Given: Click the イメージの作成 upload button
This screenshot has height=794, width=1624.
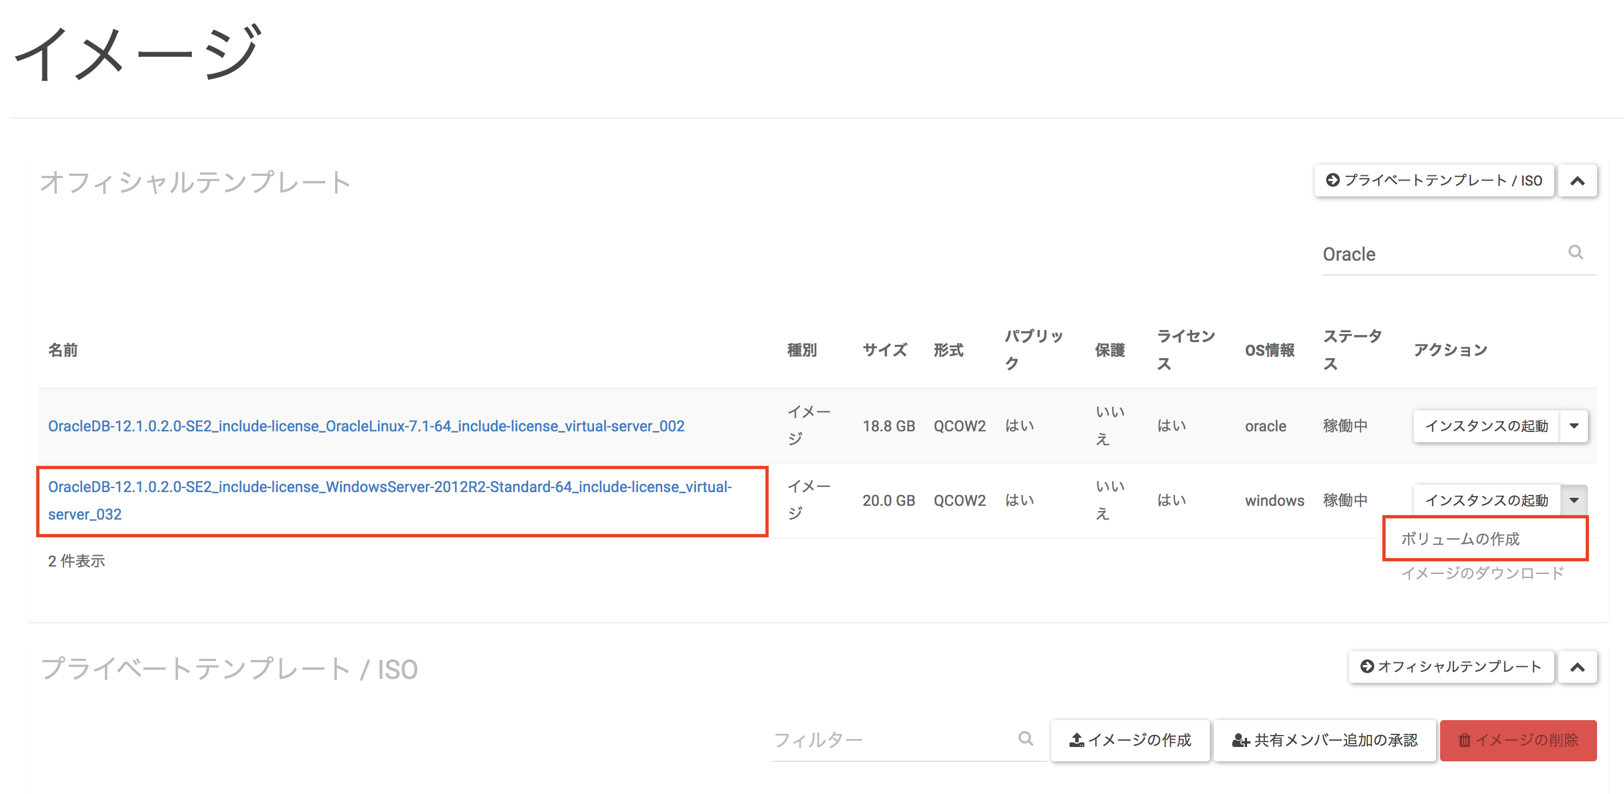Looking at the screenshot, I should [x=1130, y=740].
